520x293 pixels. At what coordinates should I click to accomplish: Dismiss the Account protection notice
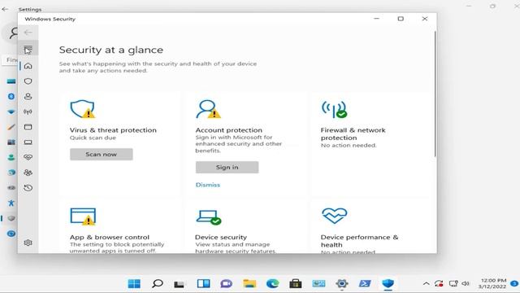[208, 185]
